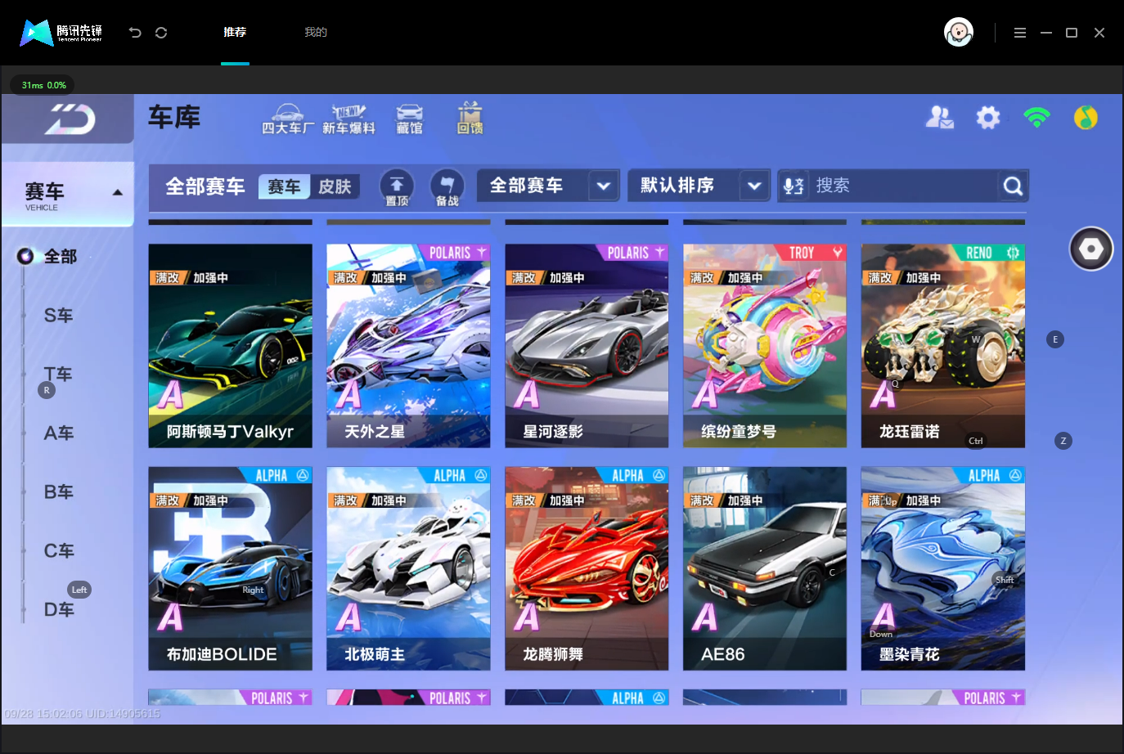The width and height of the screenshot is (1124, 754).
Task: Open the hamburger menu in title bar
Action: 1020,33
